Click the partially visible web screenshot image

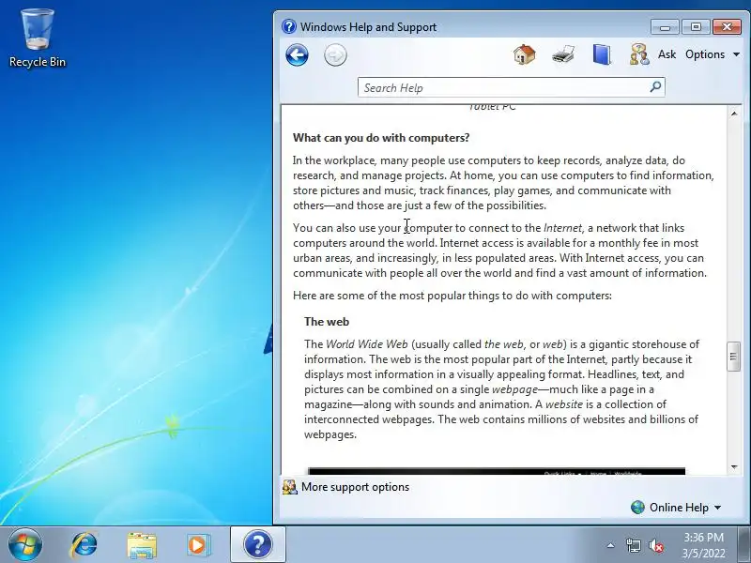(x=497, y=472)
